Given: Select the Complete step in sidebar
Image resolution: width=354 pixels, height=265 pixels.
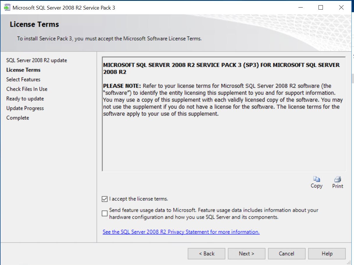Looking at the screenshot, I should pyautogui.click(x=18, y=118).
